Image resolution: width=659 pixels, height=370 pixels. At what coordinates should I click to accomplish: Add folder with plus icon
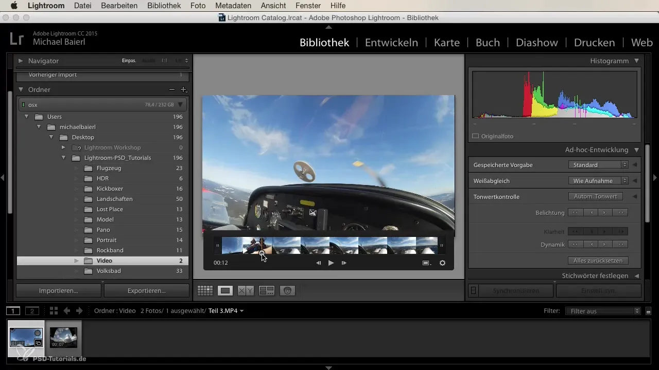click(x=183, y=89)
